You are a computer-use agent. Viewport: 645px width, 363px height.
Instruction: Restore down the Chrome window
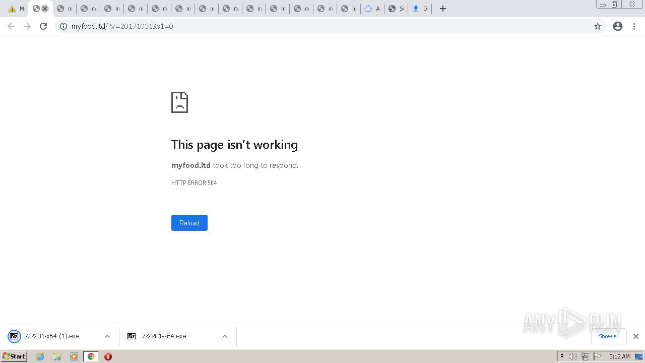615,5
